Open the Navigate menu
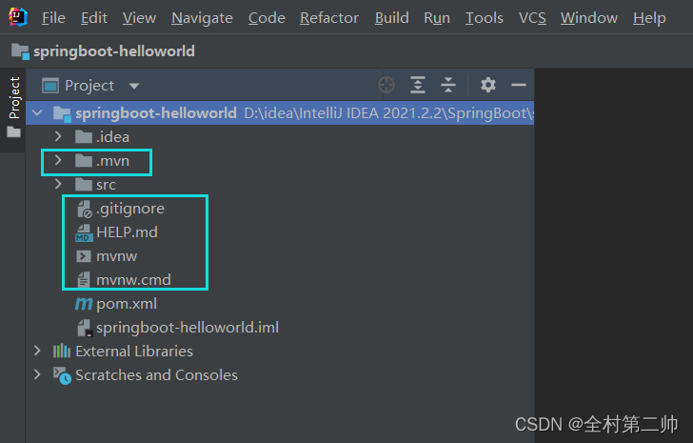 tap(202, 18)
